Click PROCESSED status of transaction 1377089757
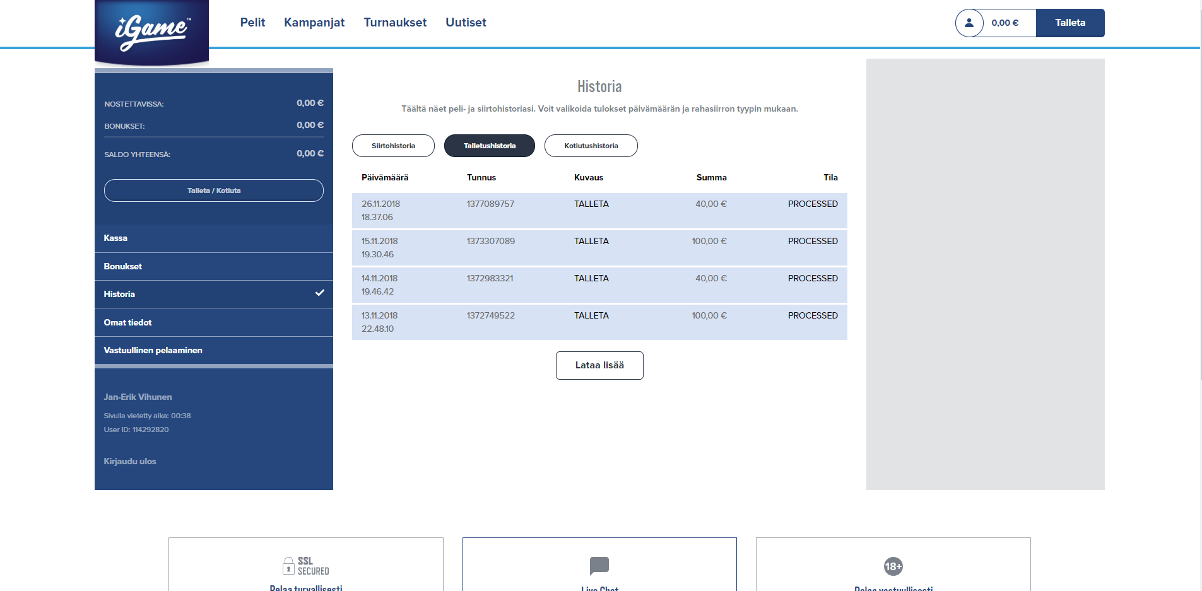 click(813, 204)
